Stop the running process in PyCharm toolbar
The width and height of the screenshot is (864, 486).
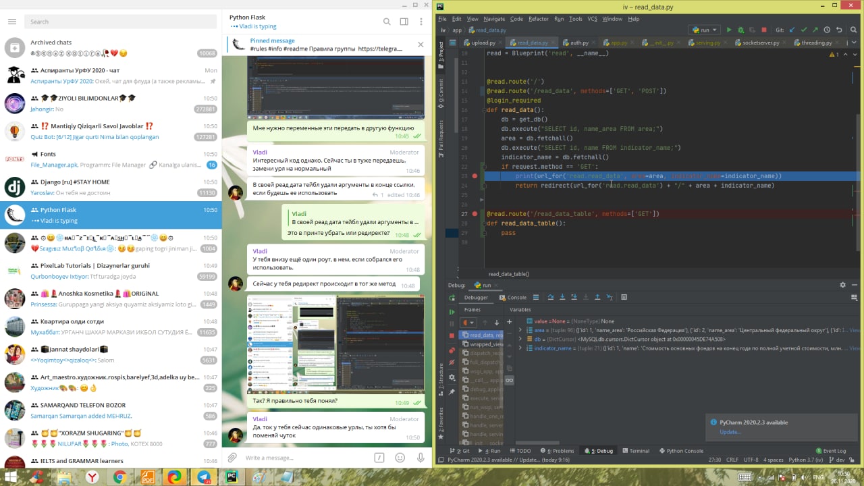(x=764, y=30)
